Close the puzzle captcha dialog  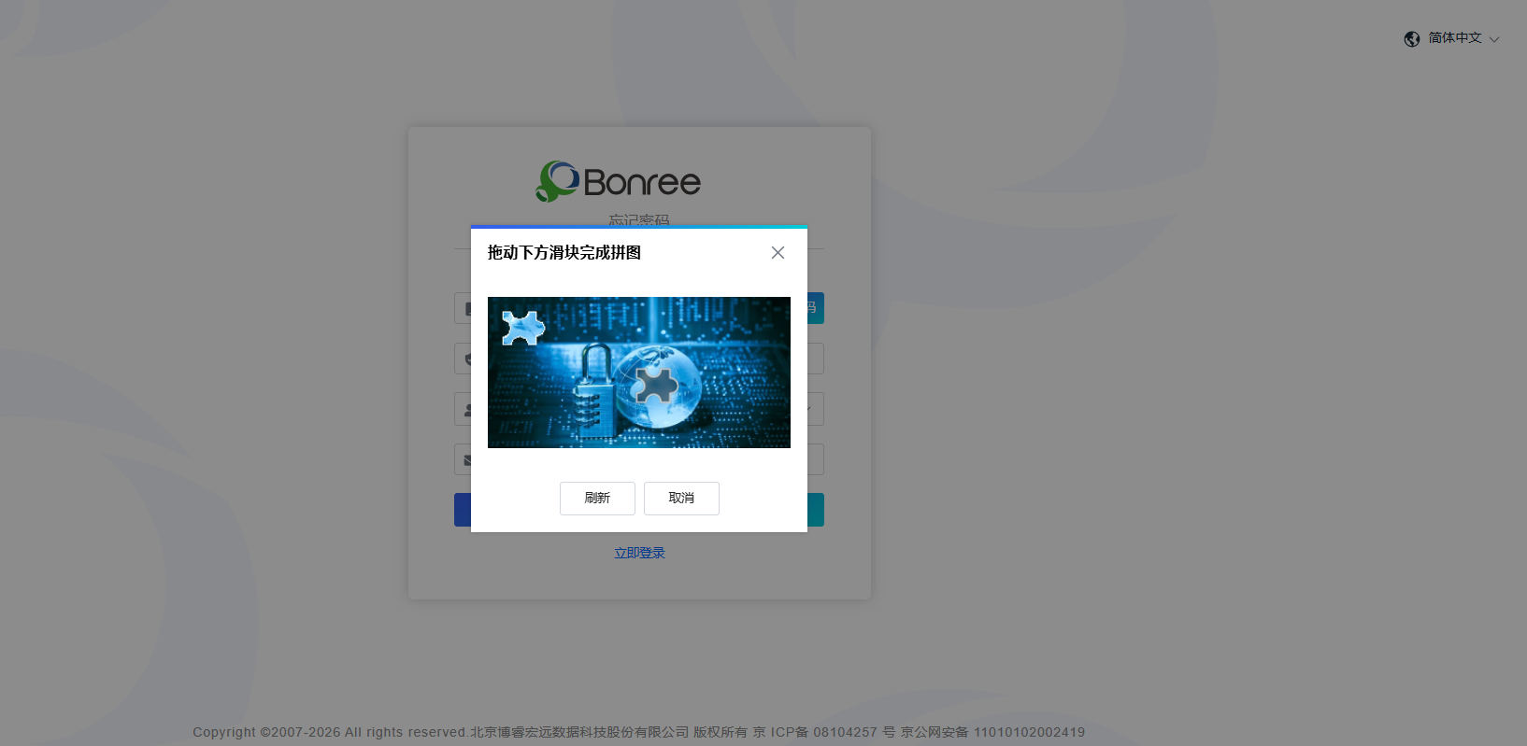click(x=778, y=253)
